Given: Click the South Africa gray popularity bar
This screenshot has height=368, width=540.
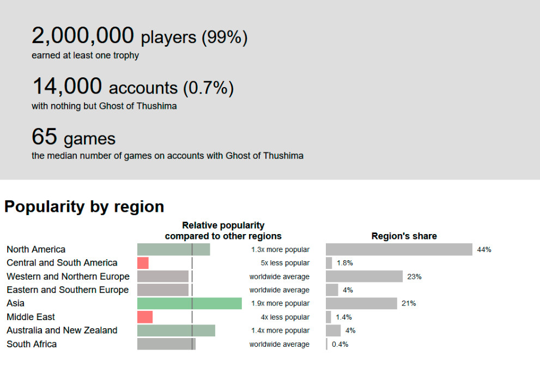Looking at the screenshot, I should [166, 344].
